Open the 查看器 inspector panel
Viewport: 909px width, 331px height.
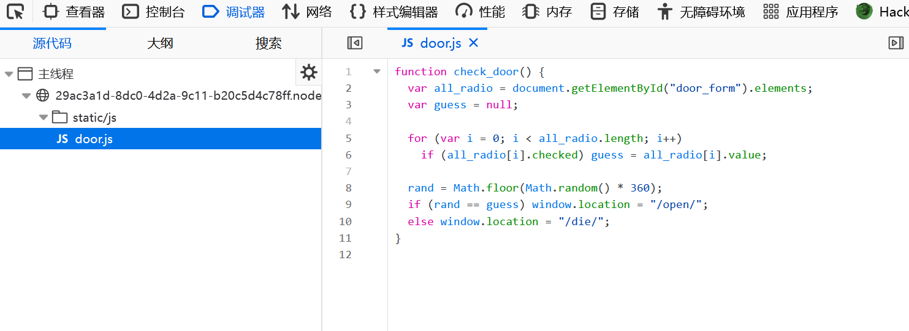pos(74,12)
